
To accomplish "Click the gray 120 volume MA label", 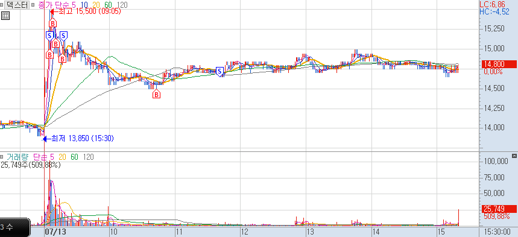I will (88, 157).
